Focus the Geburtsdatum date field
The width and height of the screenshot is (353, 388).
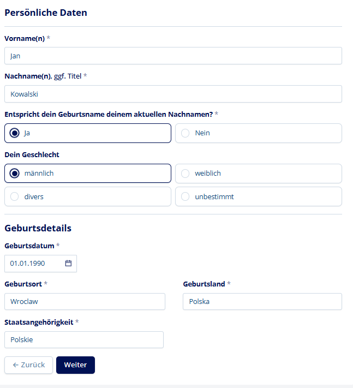pyautogui.click(x=33, y=264)
